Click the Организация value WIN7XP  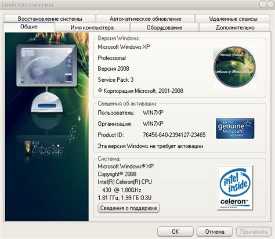click(153, 124)
